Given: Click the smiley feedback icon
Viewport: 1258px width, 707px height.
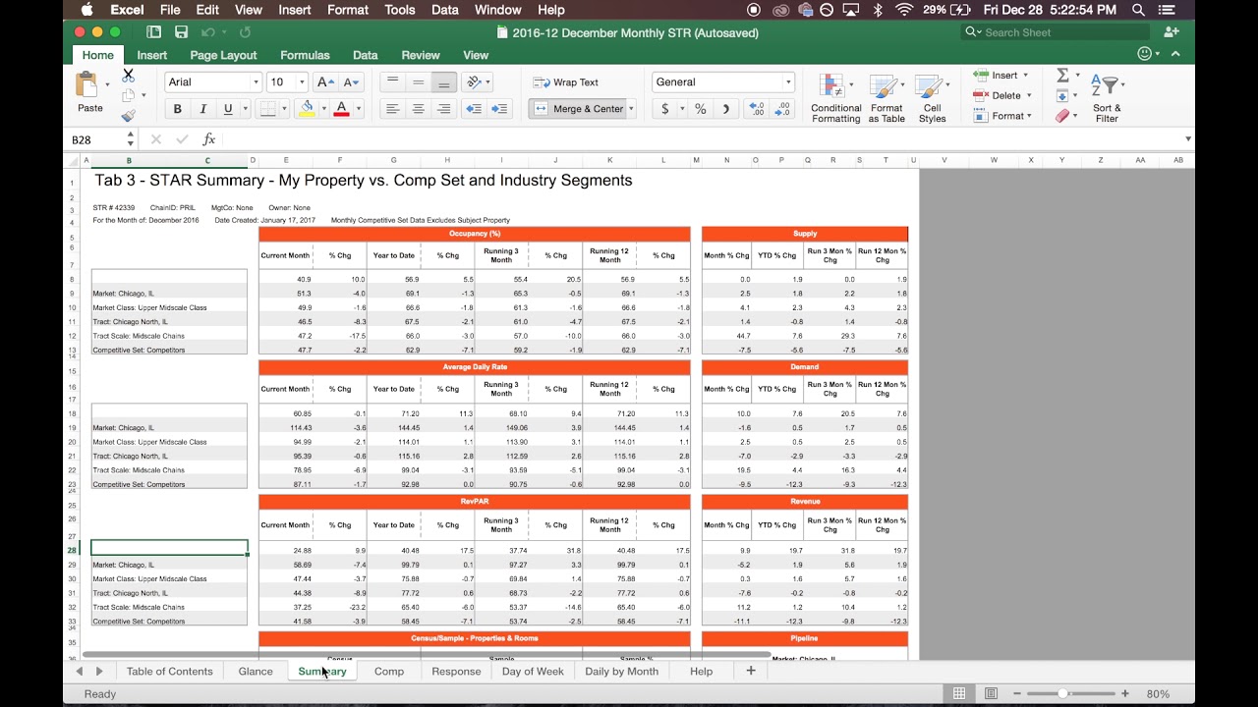Looking at the screenshot, I should 1144,54.
